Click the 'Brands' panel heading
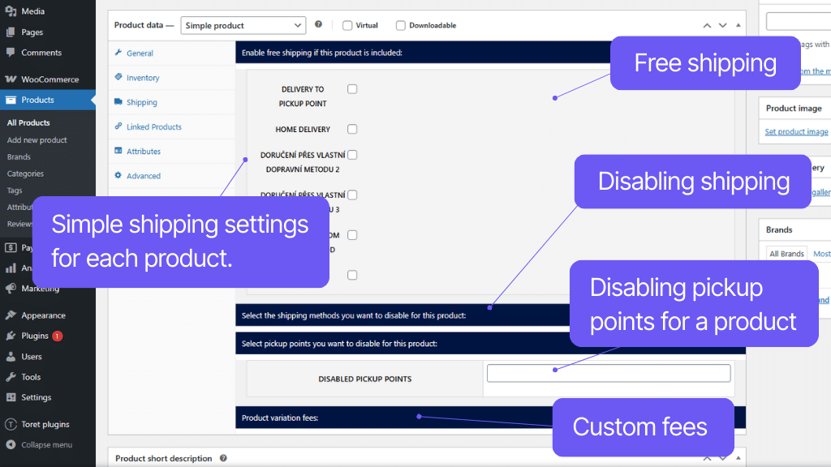Viewport: 831px width, 467px height. tap(779, 229)
